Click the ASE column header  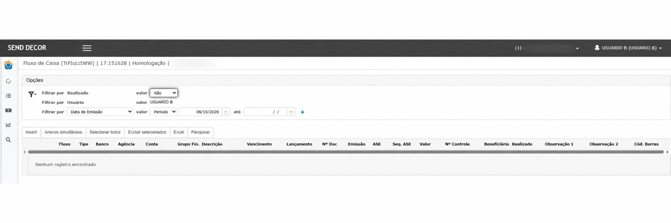pos(377,144)
